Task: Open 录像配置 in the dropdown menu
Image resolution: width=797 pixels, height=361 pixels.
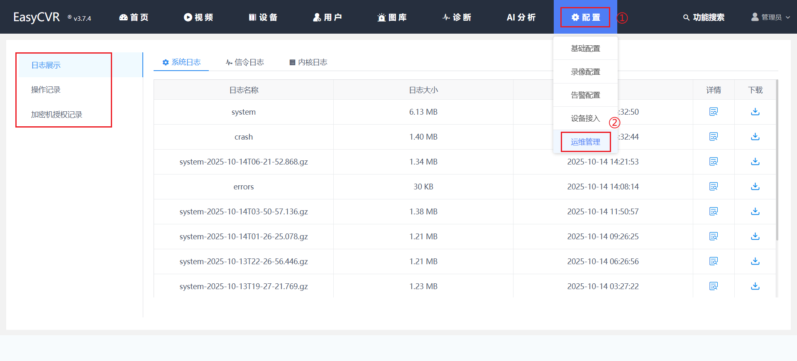Action: coord(585,72)
